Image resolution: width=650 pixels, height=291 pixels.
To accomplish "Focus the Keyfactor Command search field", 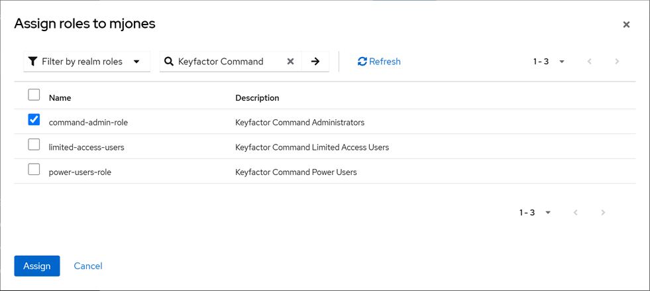I will (x=229, y=62).
